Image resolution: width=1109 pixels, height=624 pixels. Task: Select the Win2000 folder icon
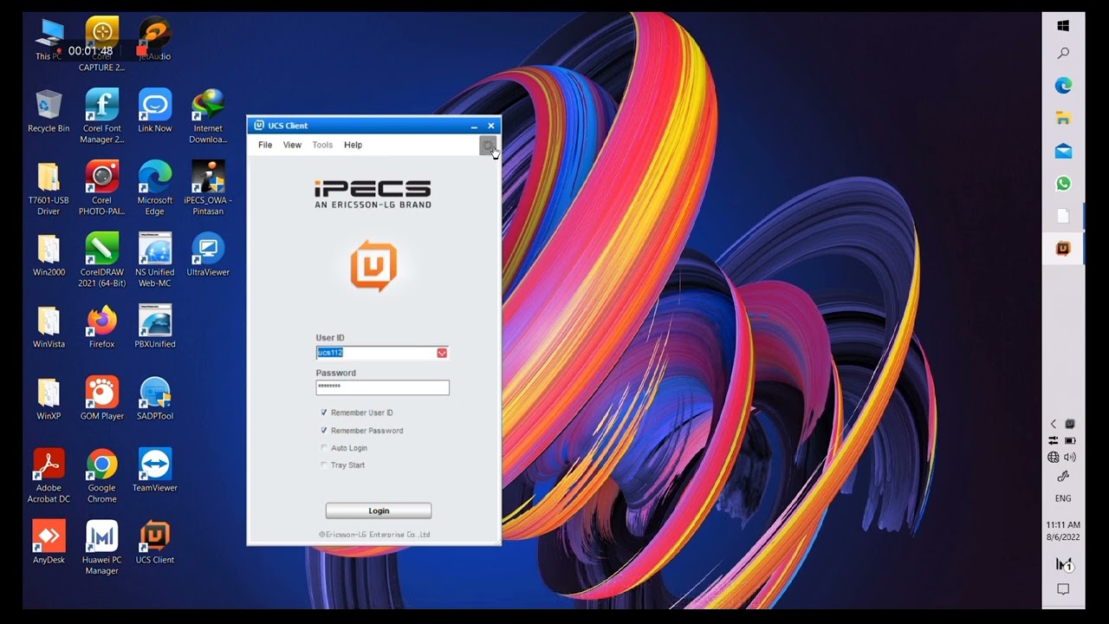tap(49, 255)
